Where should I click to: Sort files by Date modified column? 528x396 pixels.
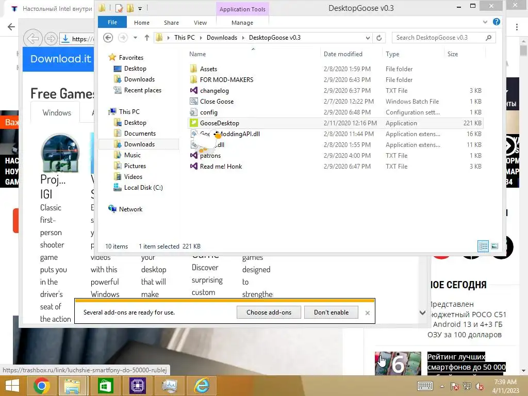point(343,54)
